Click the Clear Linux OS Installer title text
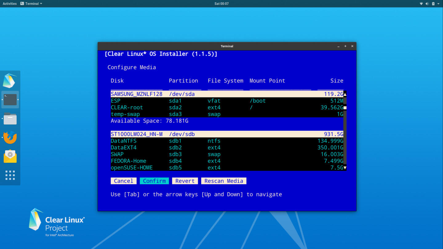 click(161, 54)
